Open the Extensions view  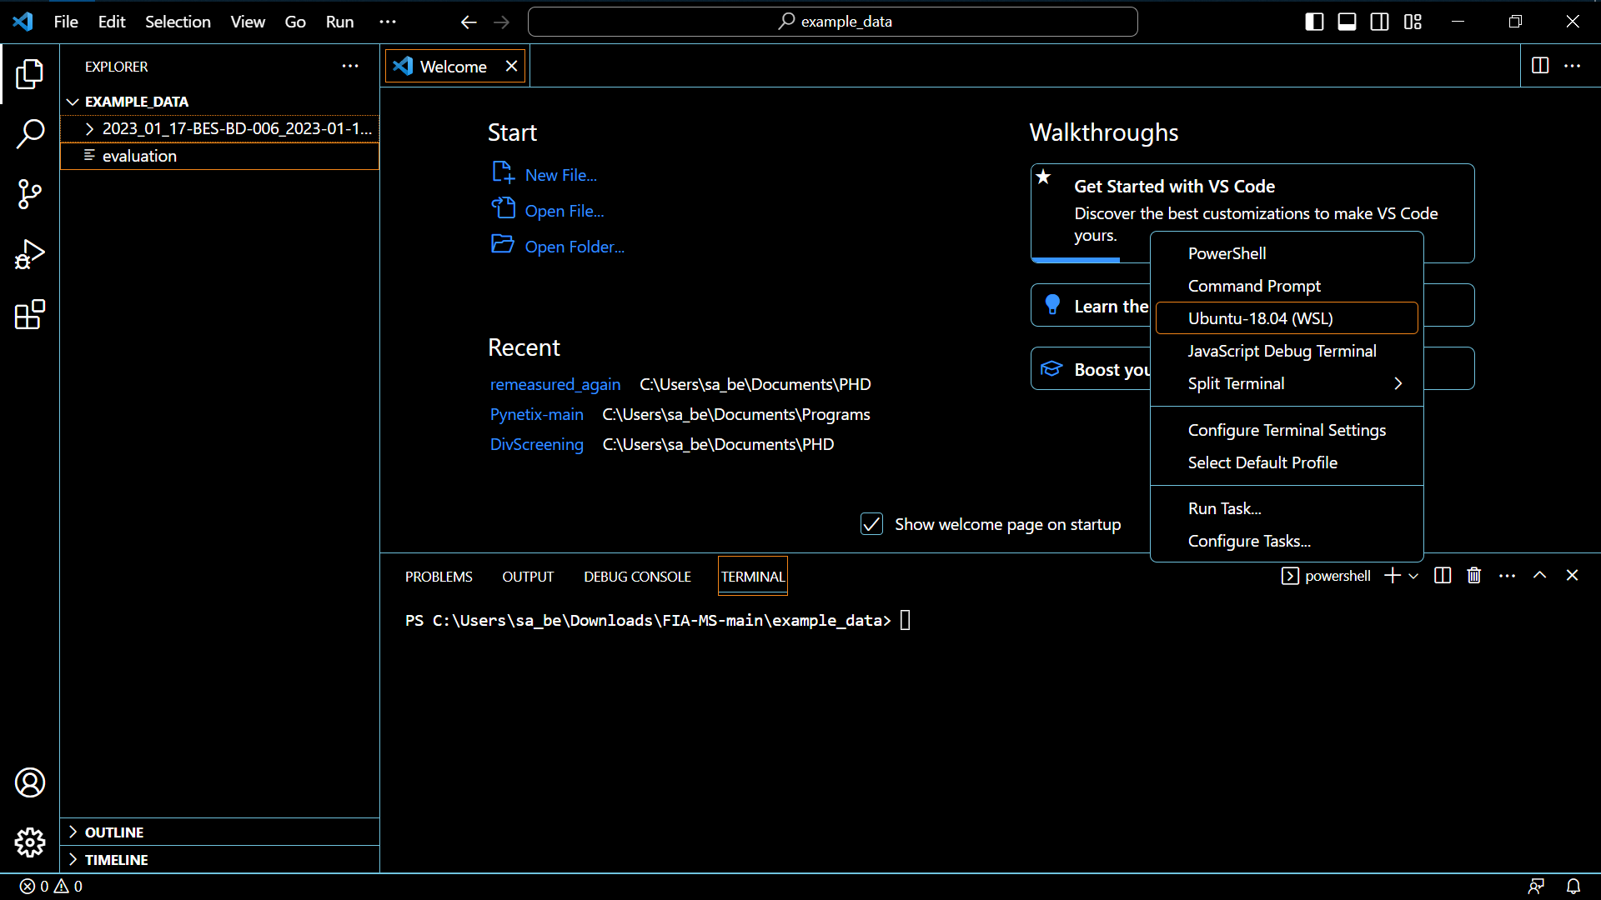tap(30, 315)
